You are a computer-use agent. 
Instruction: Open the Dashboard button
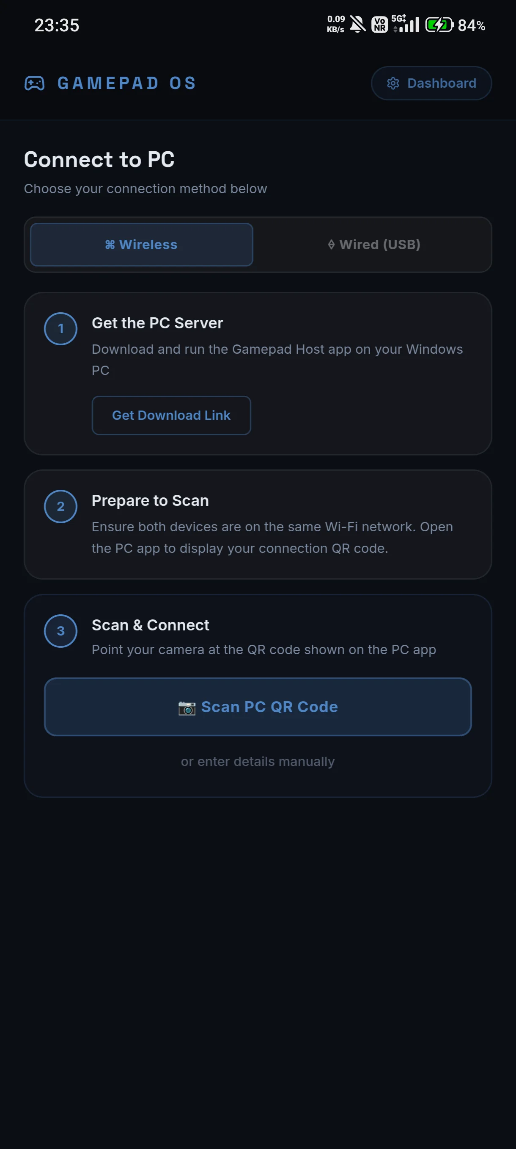[x=431, y=83]
